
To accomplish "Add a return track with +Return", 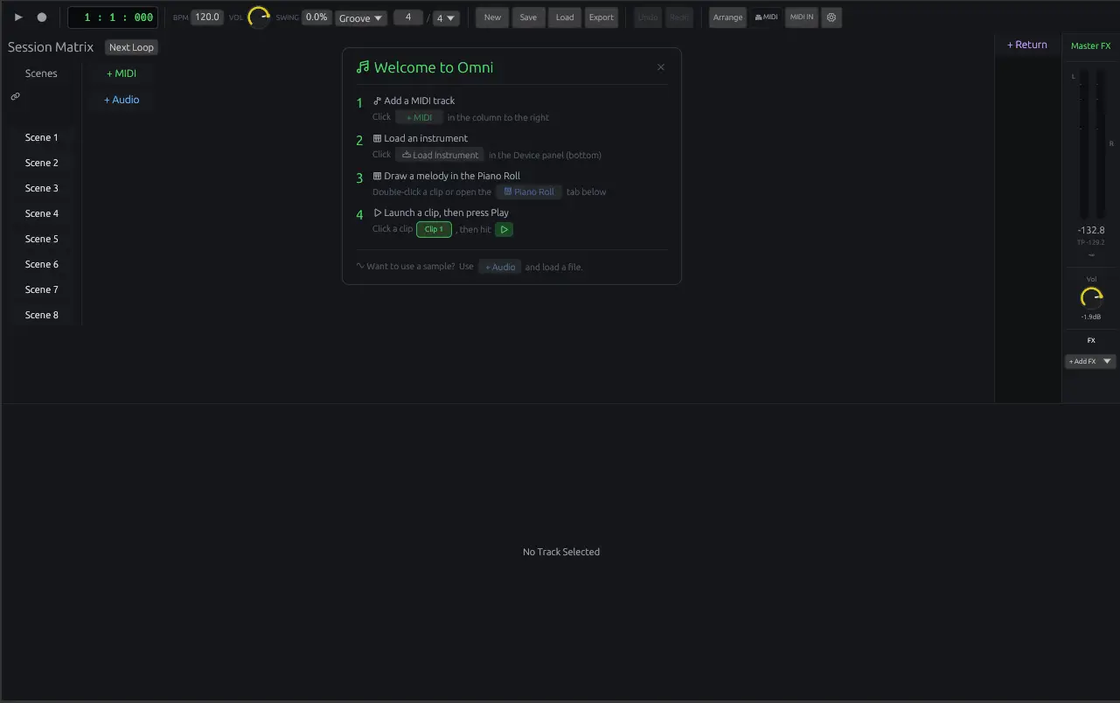I will click(1027, 45).
